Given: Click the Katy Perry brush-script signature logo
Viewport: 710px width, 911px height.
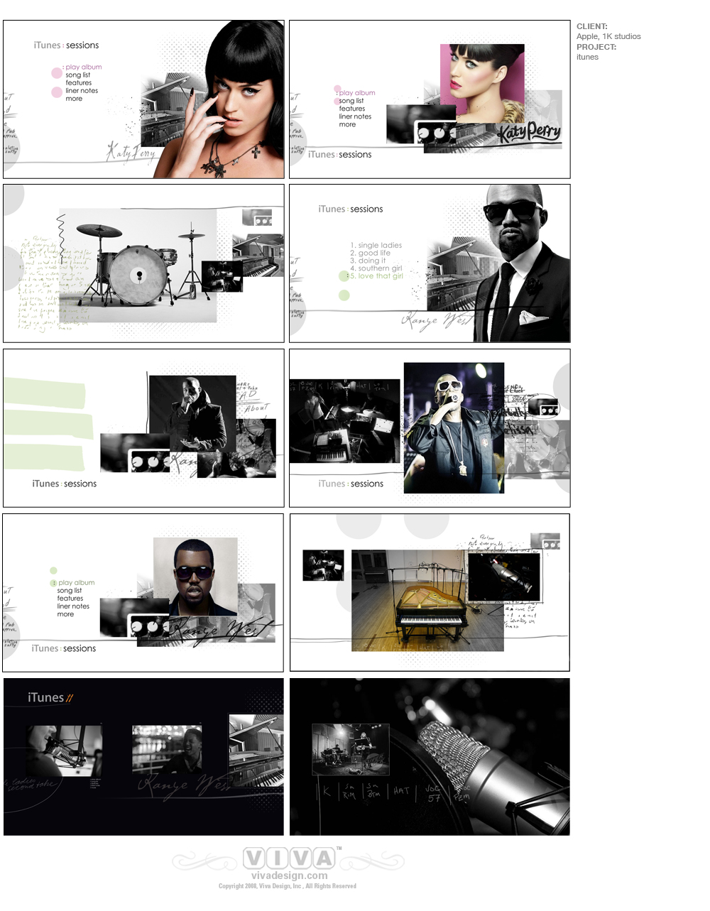Looking at the screenshot, I should (528, 133).
